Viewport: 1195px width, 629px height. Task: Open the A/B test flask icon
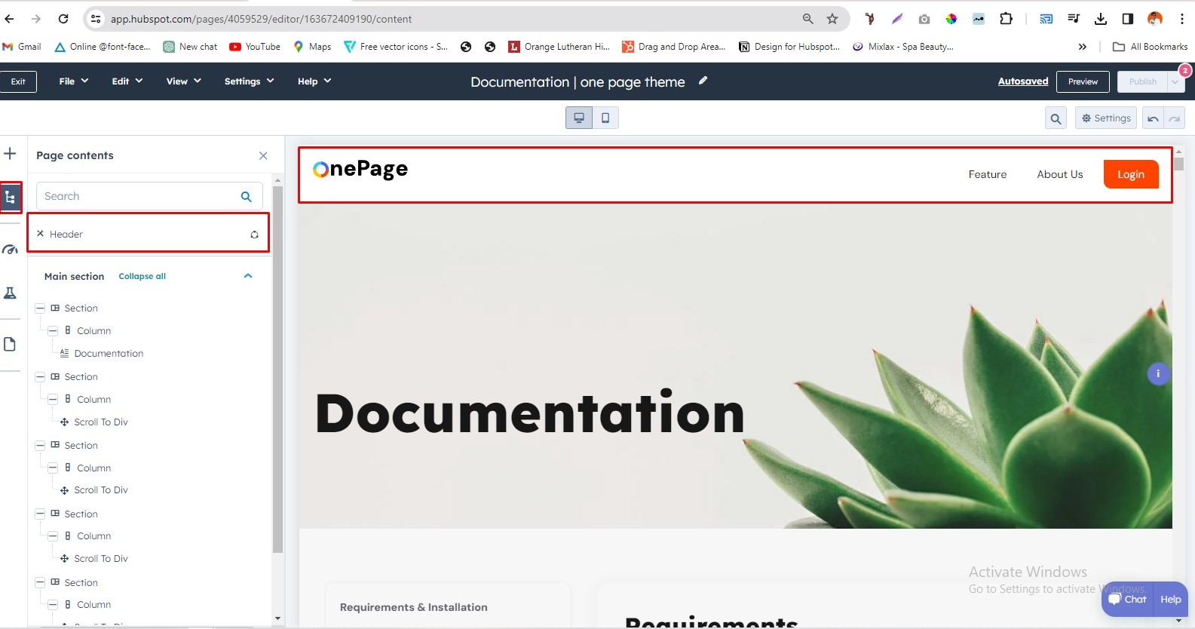10,293
